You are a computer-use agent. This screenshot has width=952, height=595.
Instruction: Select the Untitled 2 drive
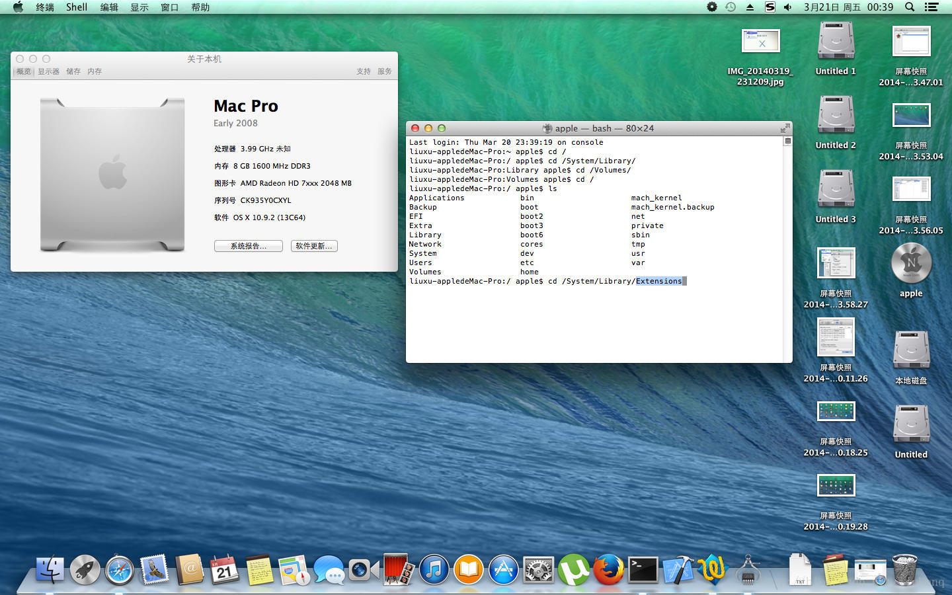pos(836,123)
